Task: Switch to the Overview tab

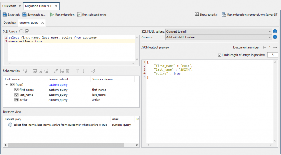Action: (x=10, y=23)
